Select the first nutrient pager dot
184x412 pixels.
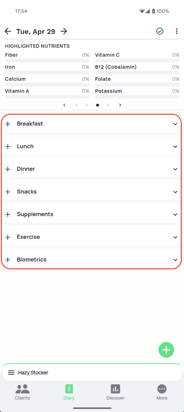pos(76,105)
